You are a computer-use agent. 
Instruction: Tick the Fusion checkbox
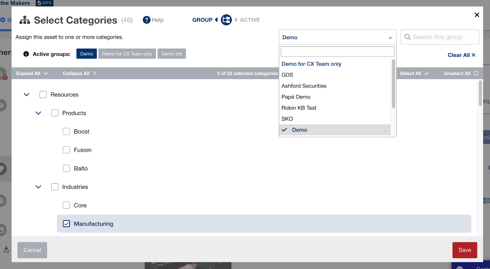click(x=66, y=150)
